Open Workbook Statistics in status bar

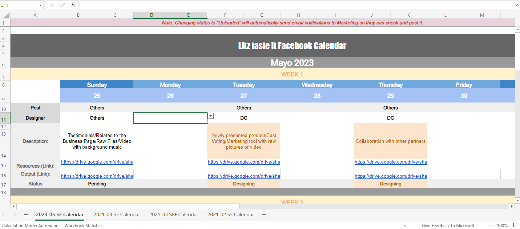click(x=83, y=226)
